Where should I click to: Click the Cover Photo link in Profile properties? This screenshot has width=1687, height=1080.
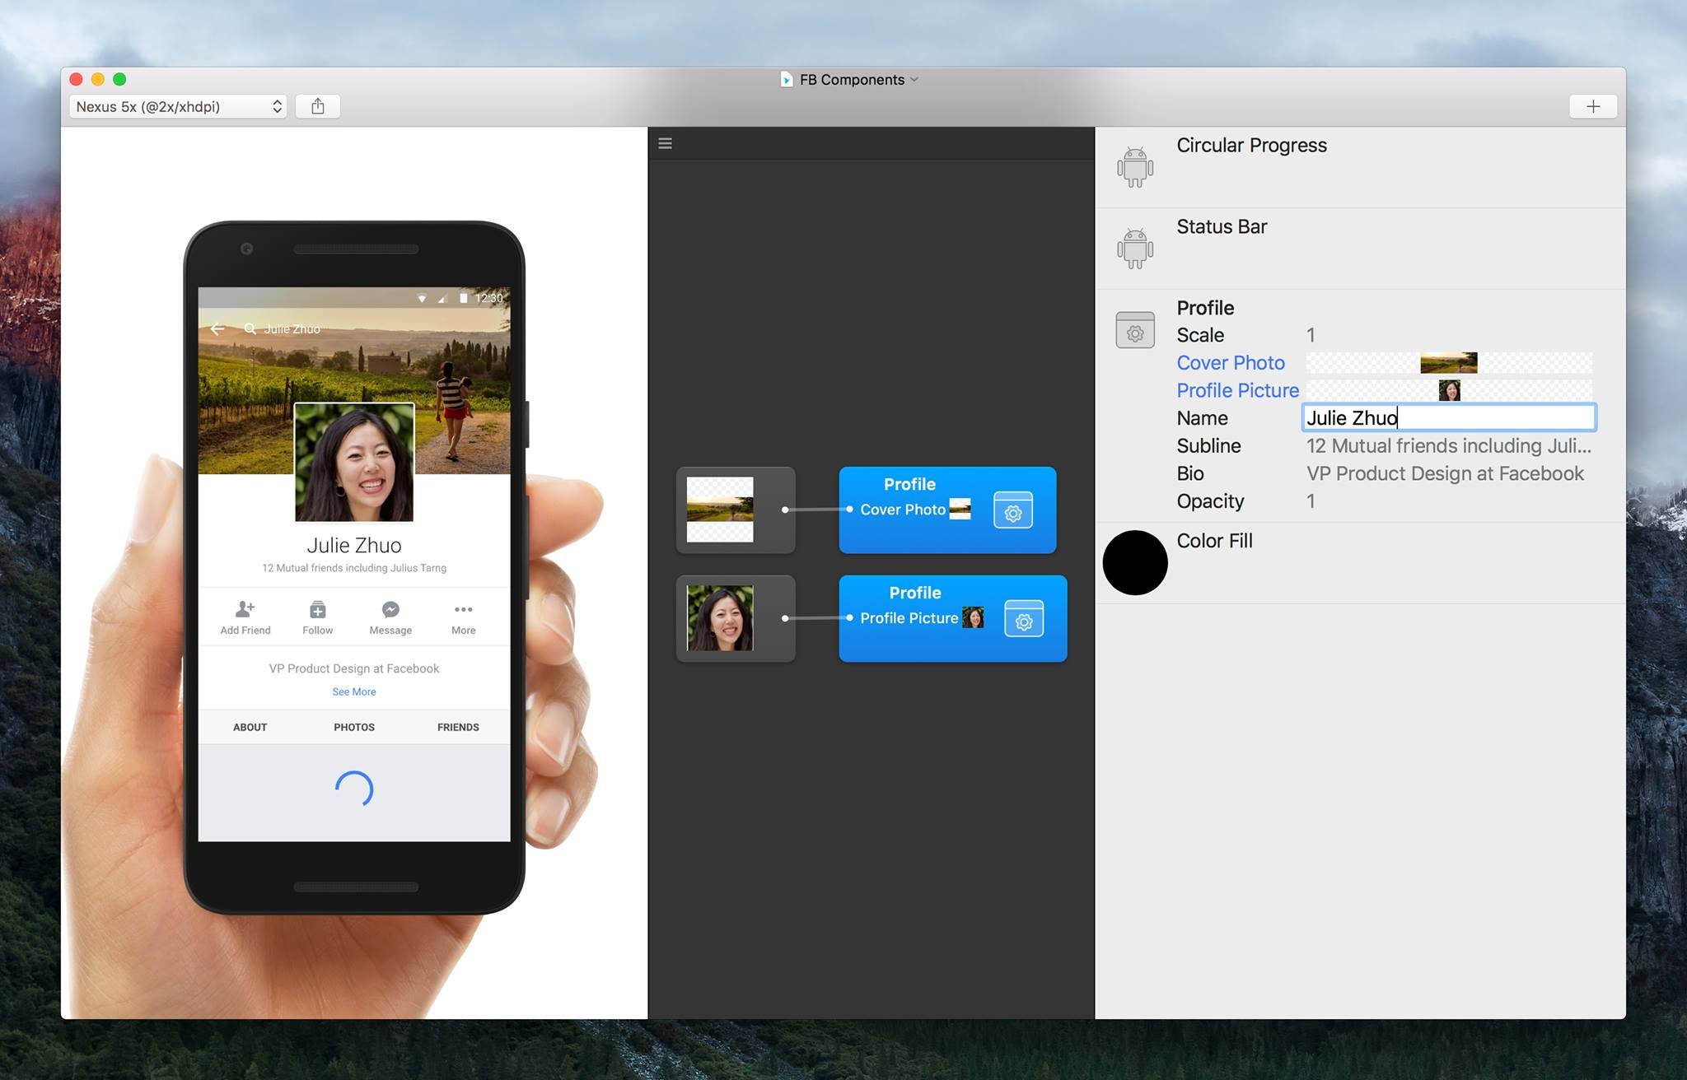click(x=1231, y=363)
